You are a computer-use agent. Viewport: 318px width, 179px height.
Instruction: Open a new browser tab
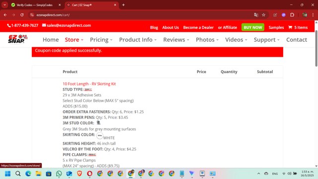coord(123,5)
